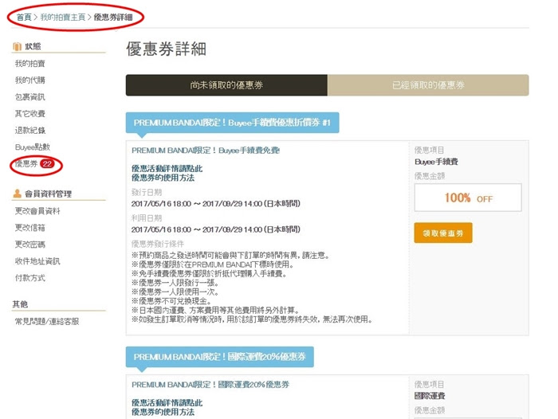Open 更改會員資料 link
This screenshot has width=558, height=419.
point(37,211)
